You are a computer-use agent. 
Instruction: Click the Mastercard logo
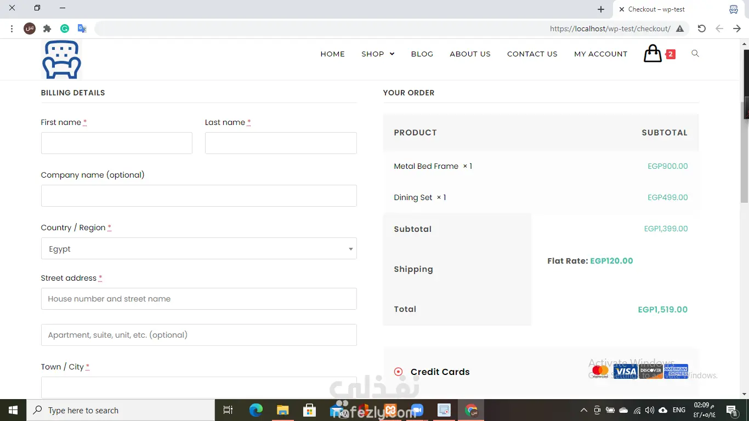(600, 371)
